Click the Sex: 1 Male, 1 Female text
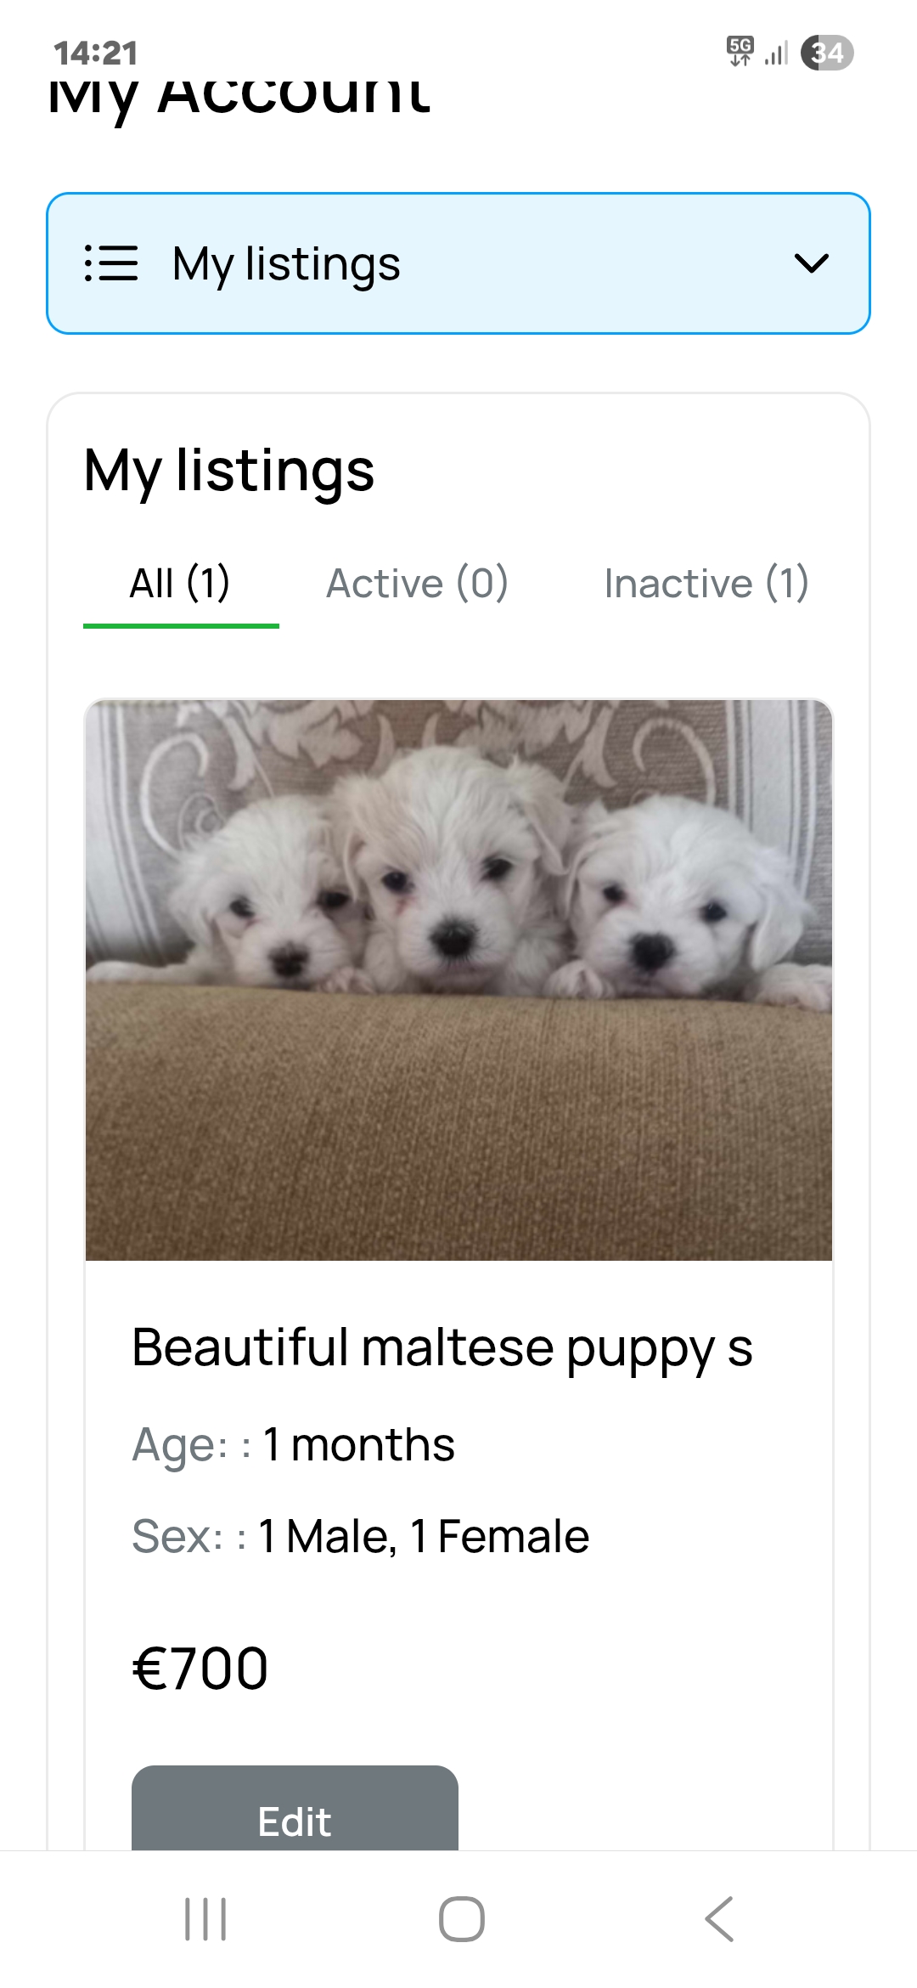 360,1536
